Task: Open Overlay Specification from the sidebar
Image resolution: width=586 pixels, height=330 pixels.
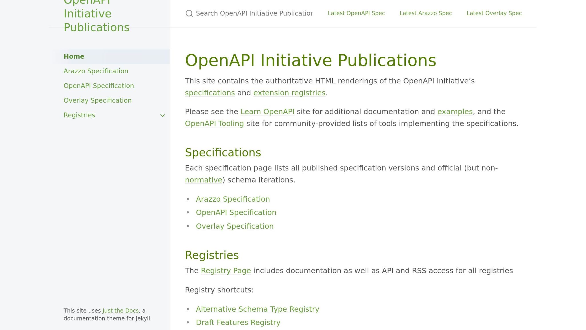Action: click(x=98, y=100)
